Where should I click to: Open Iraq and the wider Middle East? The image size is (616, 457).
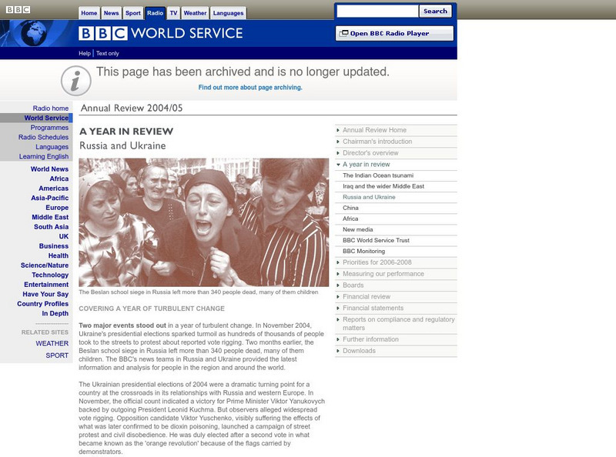[x=383, y=186]
